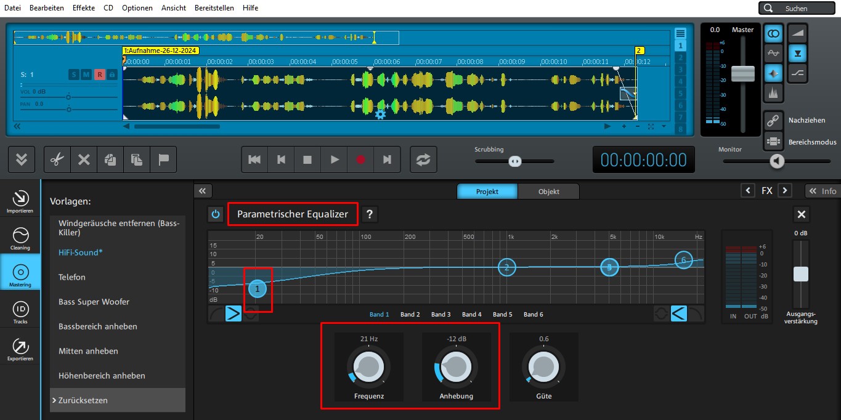Image resolution: width=841 pixels, height=420 pixels.
Task: Expand the Info panel
Action: [x=823, y=191]
